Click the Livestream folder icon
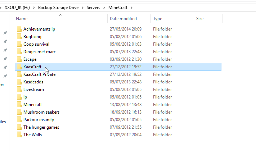Screen dimensions: 256x151 19,89
